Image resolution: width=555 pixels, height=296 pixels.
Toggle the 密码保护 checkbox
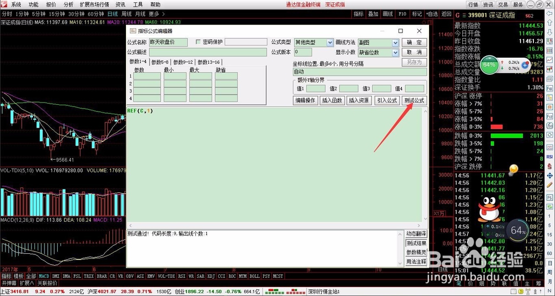pyautogui.click(x=198, y=42)
